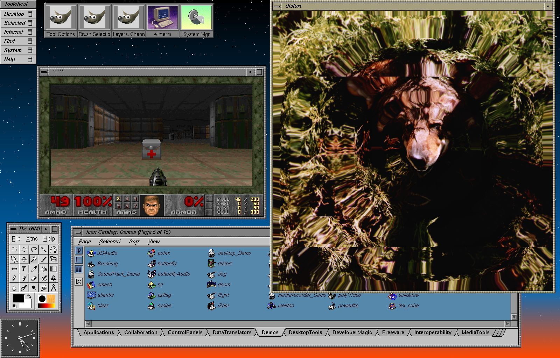Pick the Clone stamp tool
Screen dimensions: 560x358
tap(53, 278)
